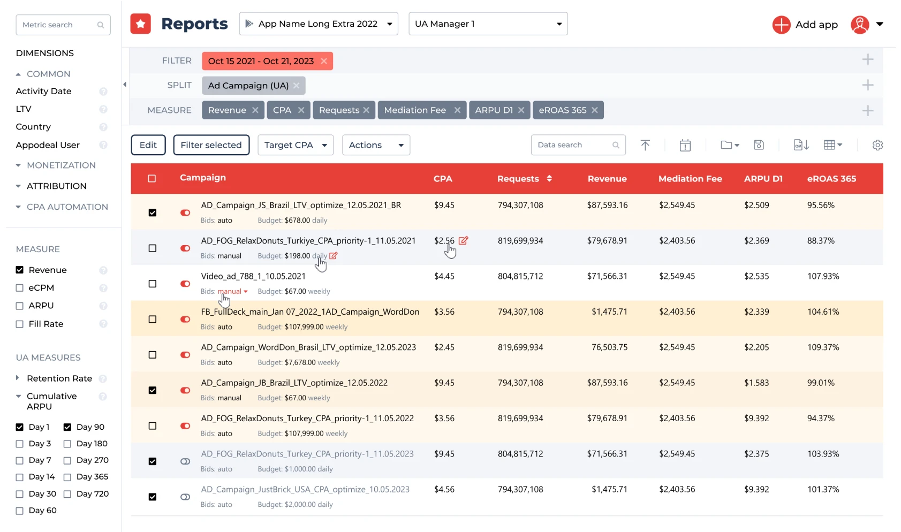Uncheck the Day 90 checkbox
The height and width of the screenshot is (532, 901).
(67, 427)
